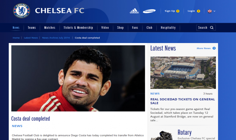The image size is (236, 140).
Task: Open the News Archive July 2014 breadcrumb
Action: pos(56,38)
